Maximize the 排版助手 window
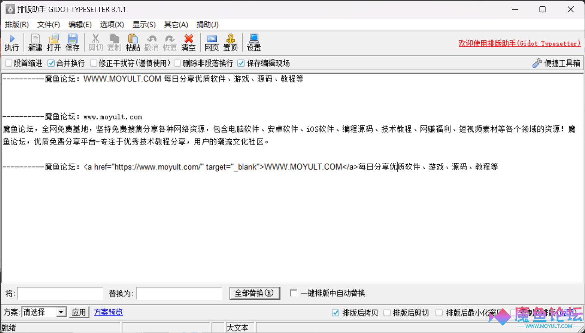585x333 pixels. point(543,9)
